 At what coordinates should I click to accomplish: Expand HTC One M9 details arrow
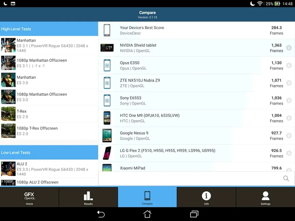point(289,118)
